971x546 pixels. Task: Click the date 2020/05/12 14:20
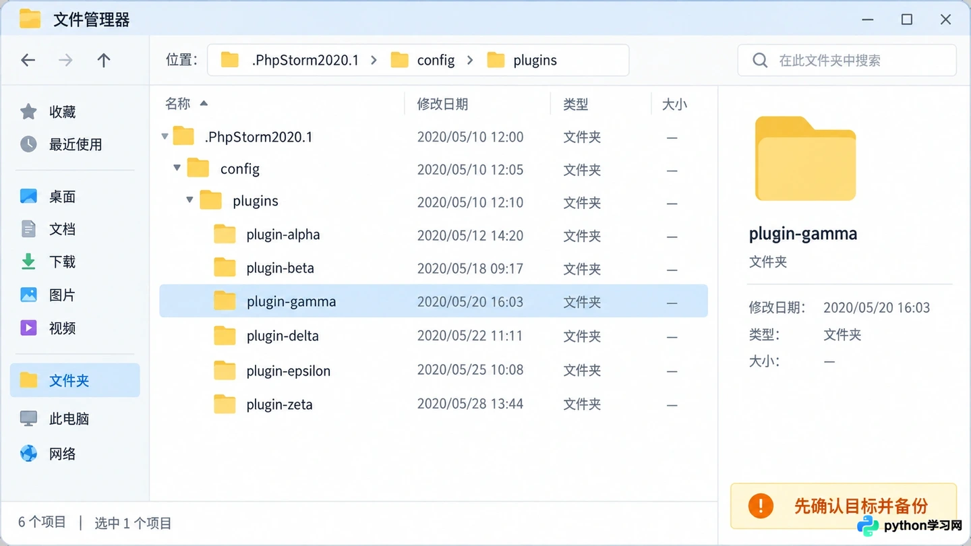click(470, 235)
